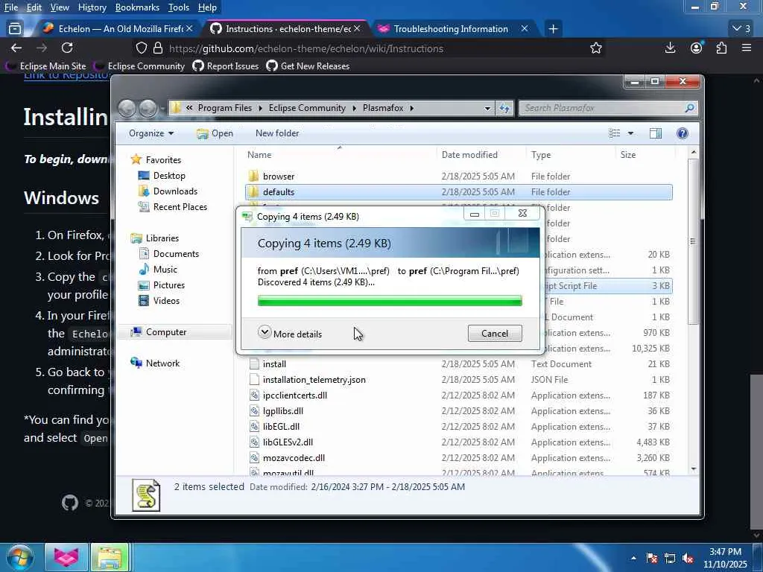Click the green copy progress bar
The height and width of the screenshot is (572, 763).
[390, 301]
